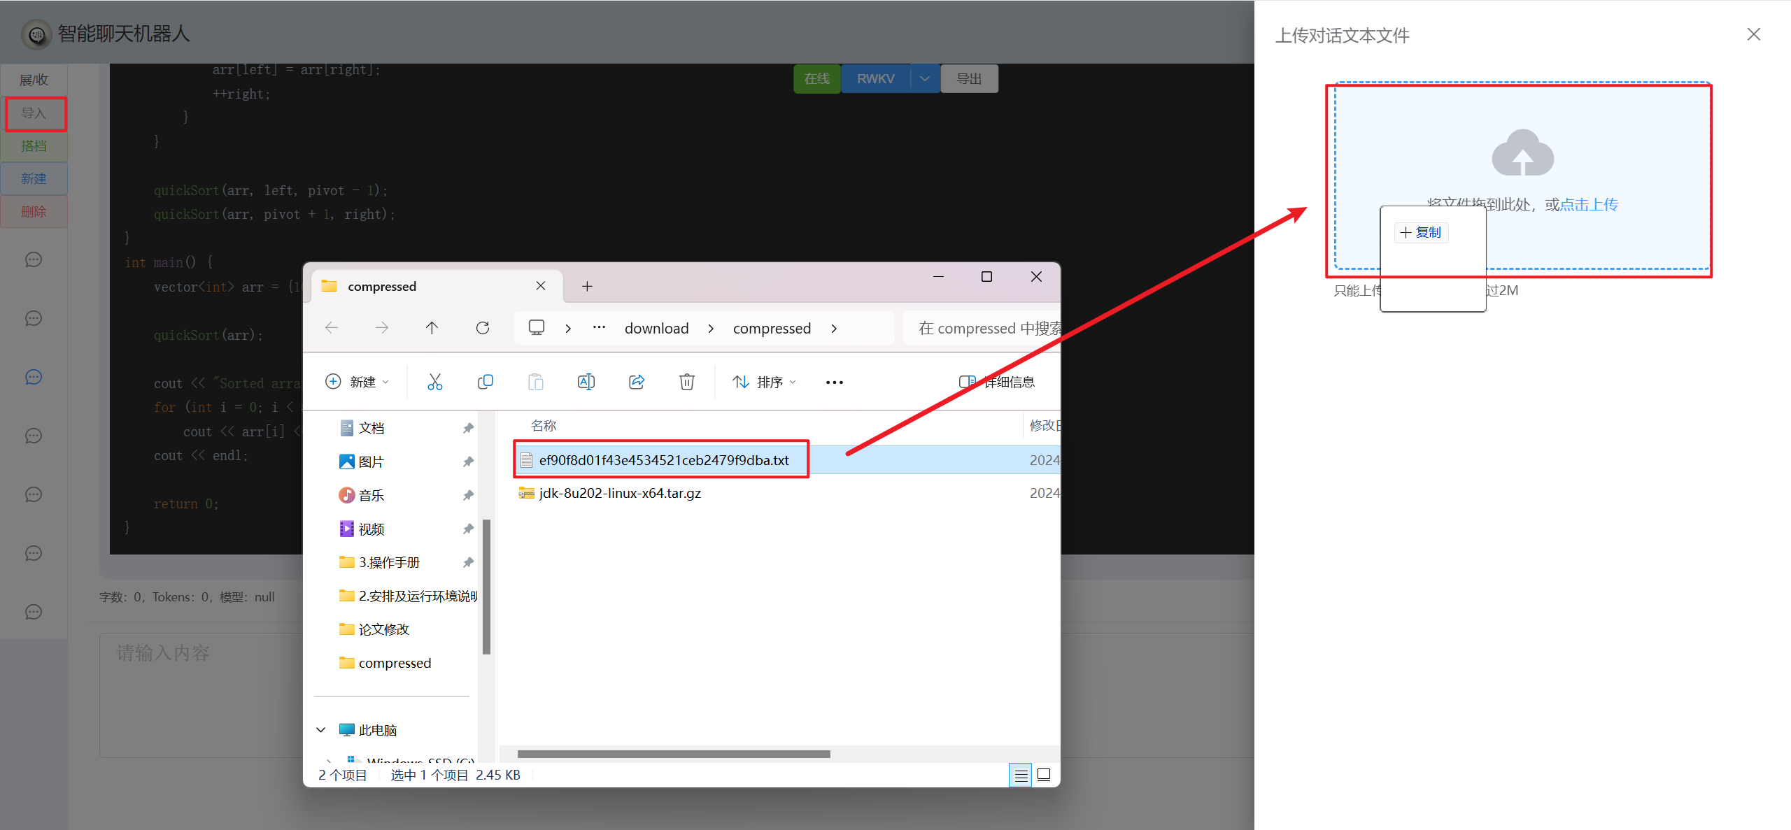Open the sixth chat bubble in sidebar
This screenshot has width=1791, height=830.
(x=34, y=554)
